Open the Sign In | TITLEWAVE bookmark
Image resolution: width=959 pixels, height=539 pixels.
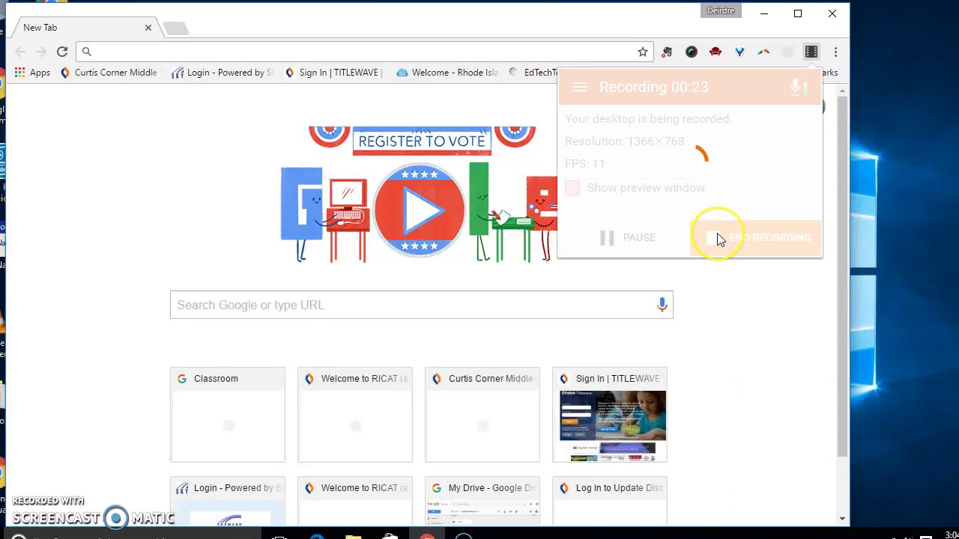point(334,73)
